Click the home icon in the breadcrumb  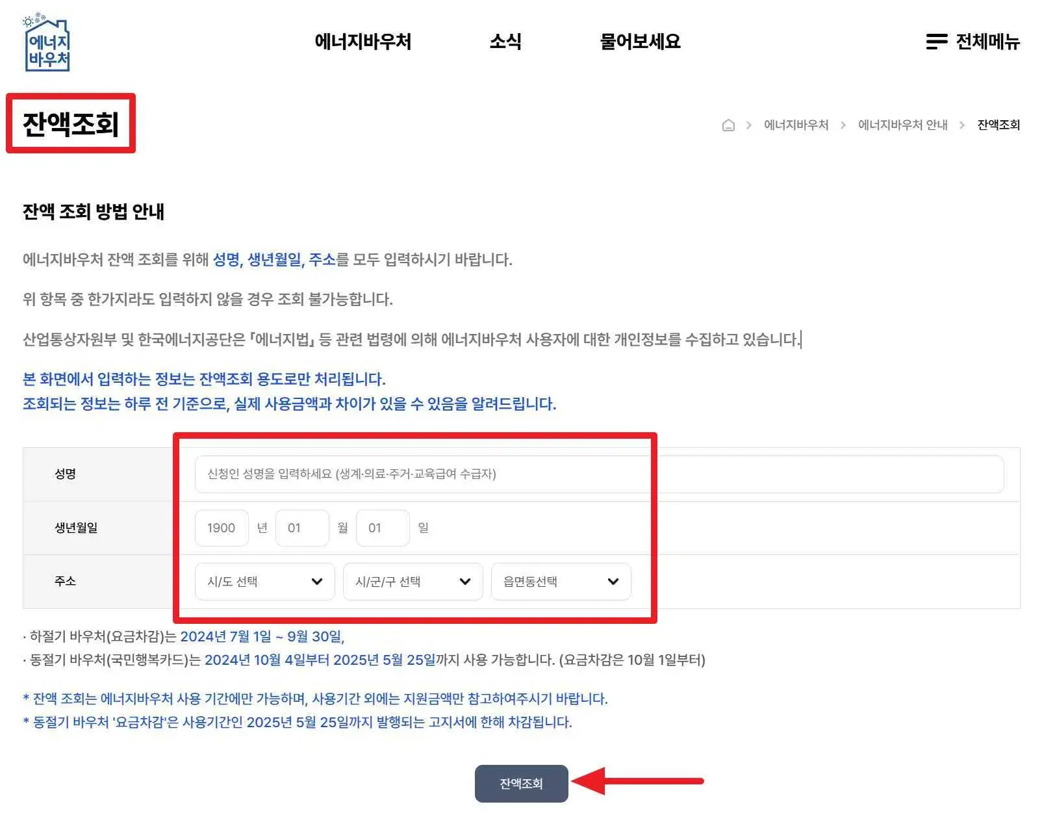730,125
